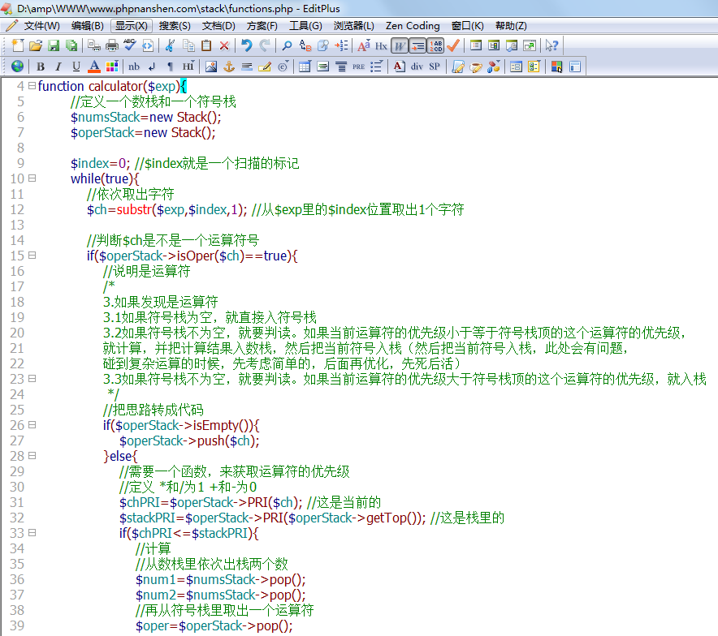Image resolution: width=718 pixels, height=636 pixels.
Task: Collapse while(true) block at line 10
Action: (x=32, y=178)
